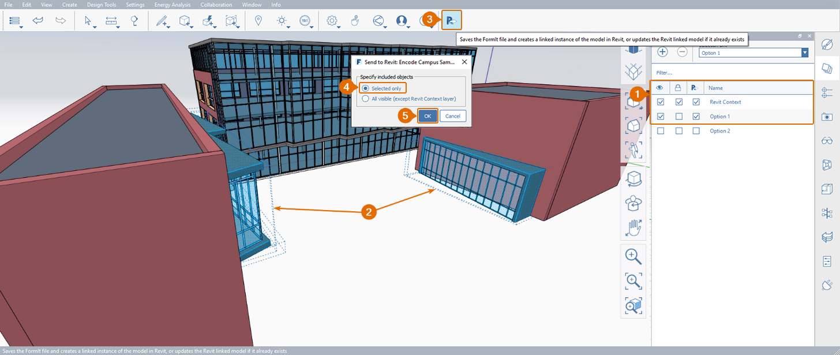Open the Select tool dropdown arrow
The image size is (840, 355).
coord(94,27)
